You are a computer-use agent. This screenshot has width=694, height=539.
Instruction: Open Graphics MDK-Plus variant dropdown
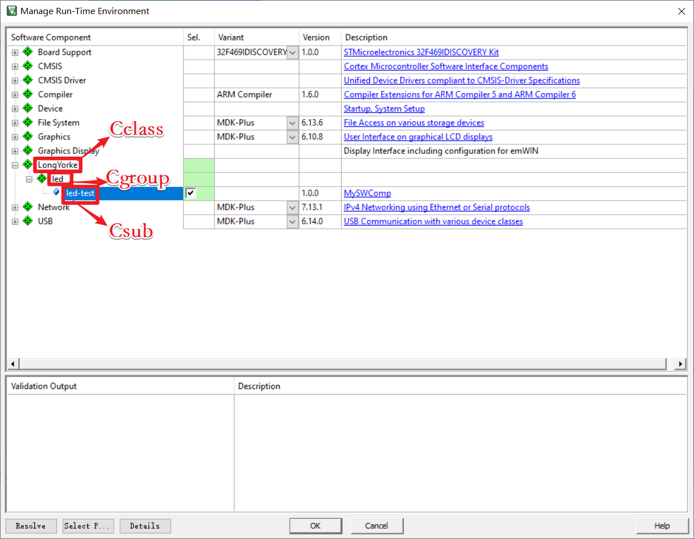coord(293,137)
